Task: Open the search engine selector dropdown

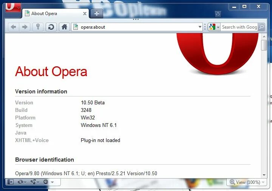Action: (218, 27)
